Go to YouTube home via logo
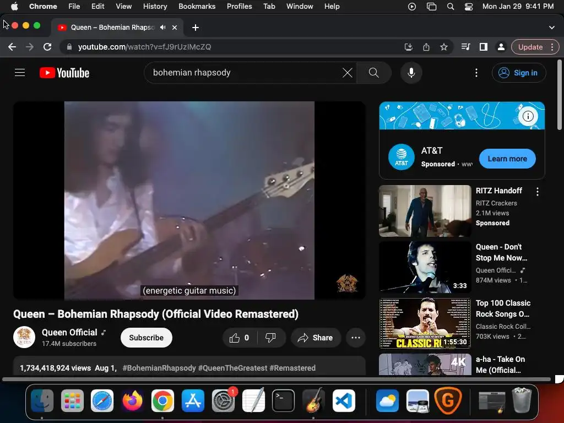The width and height of the screenshot is (564, 423). 64,73
